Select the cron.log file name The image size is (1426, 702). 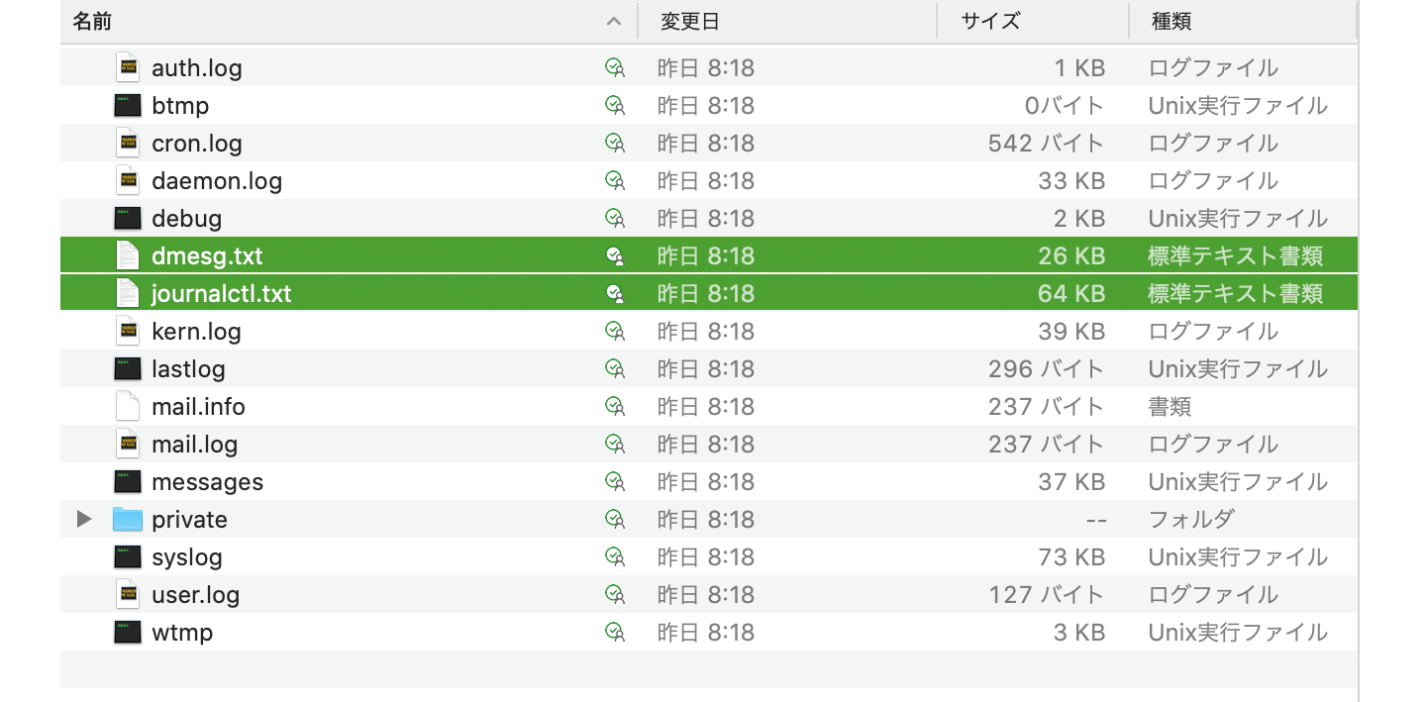197,144
